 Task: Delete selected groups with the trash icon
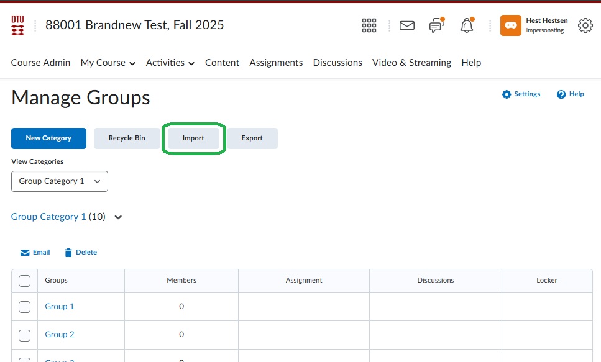69,253
